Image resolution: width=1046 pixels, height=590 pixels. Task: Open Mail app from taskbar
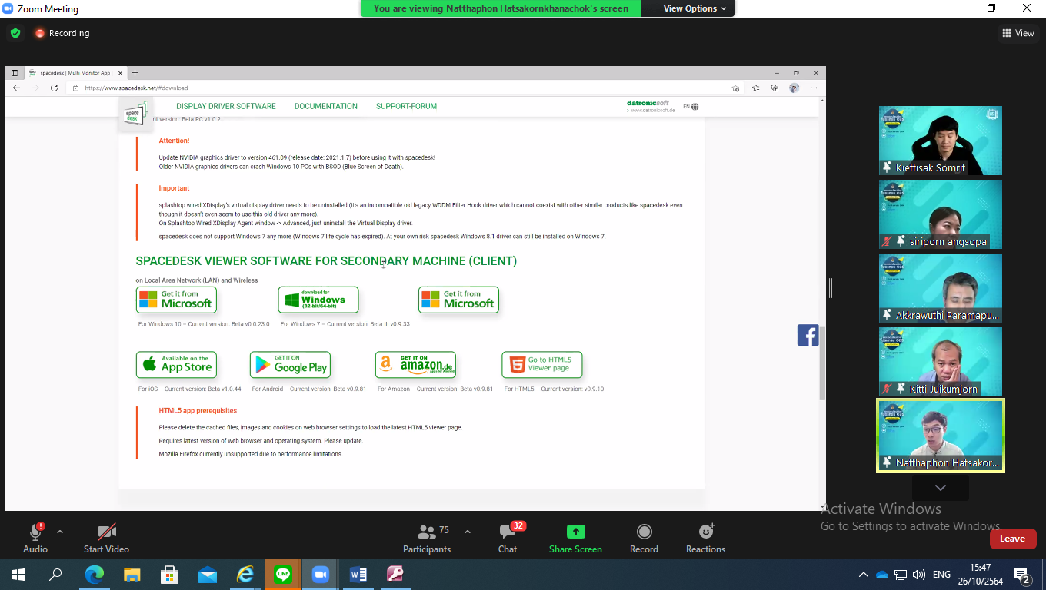pyautogui.click(x=208, y=574)
